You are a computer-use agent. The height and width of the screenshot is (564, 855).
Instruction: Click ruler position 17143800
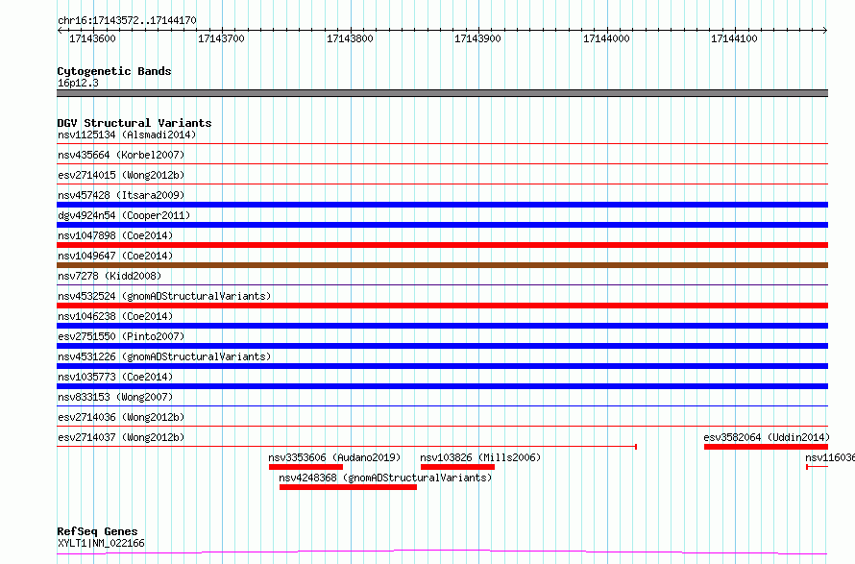tap(350, 38)
